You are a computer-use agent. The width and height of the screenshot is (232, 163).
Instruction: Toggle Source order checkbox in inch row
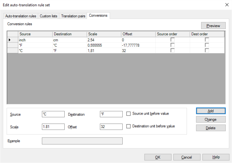pos(172,40)
